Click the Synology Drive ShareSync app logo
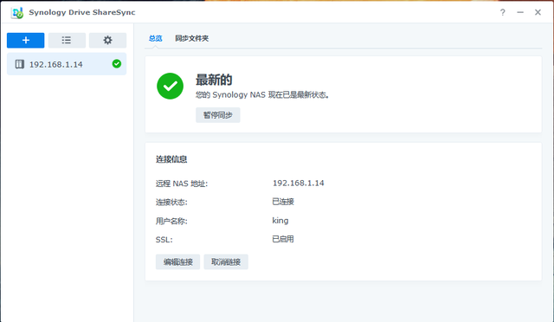 (x=17, y=13)
